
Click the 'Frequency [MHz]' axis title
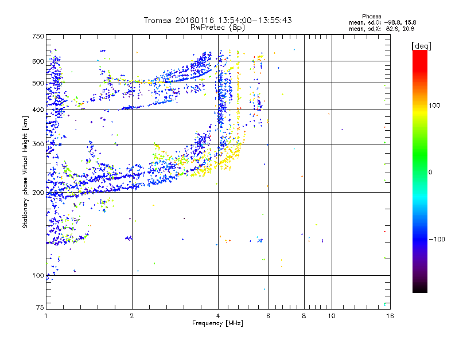coord(217,323)
